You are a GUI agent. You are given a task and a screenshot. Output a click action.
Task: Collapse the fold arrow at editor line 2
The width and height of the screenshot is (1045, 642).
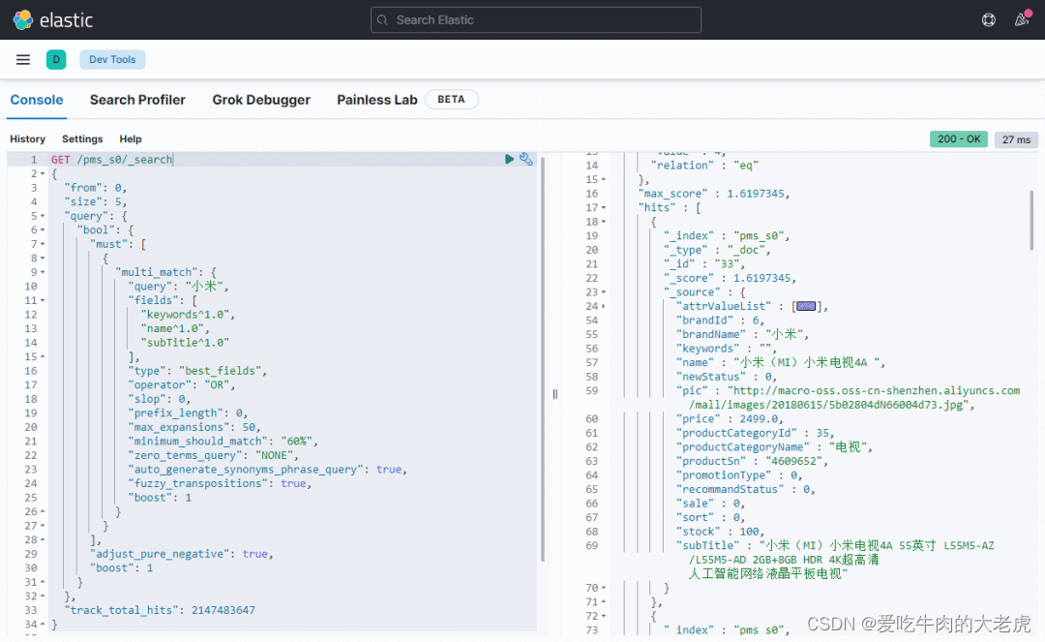43,173
